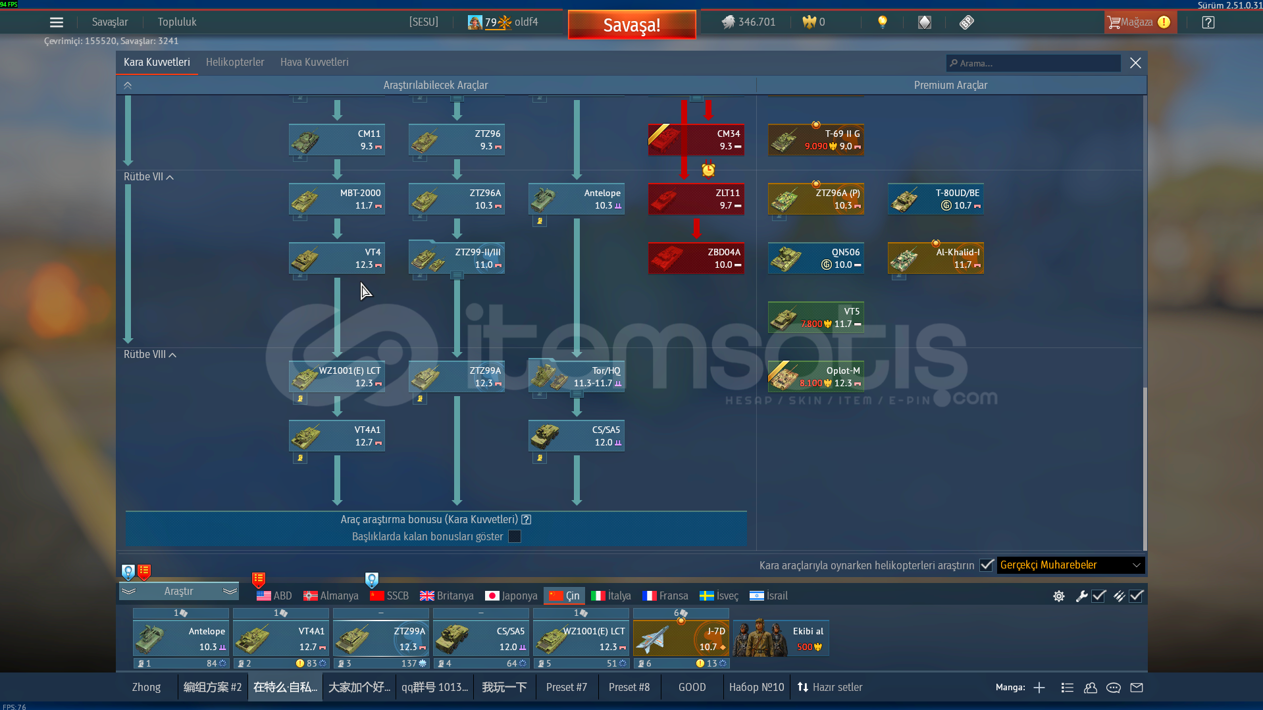Select the Almanya nation tab
This screenshot has height=710, width=1263.
click(x=331, y=596)
